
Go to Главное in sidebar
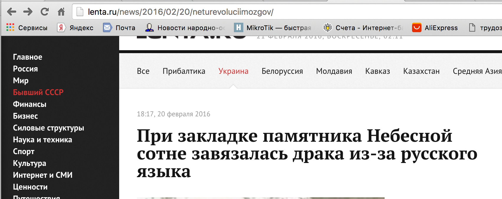(27, 57)
